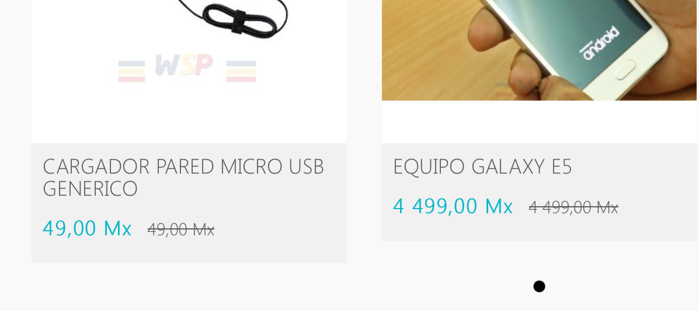Open Cargador Pared Micro USB Generico title

(x=183, y=177)
